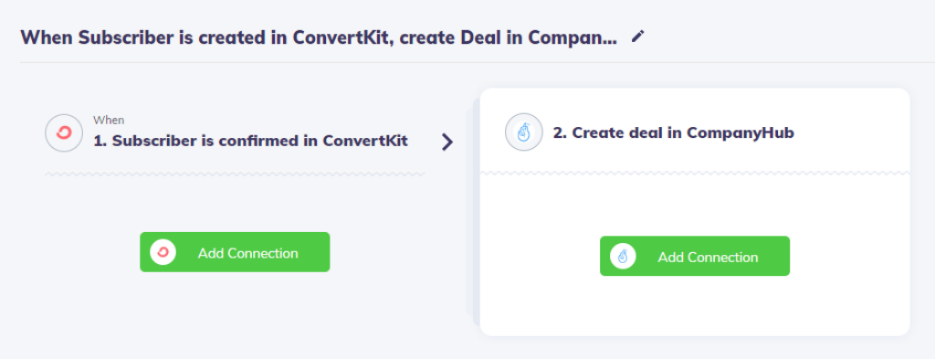Add a connection for CompanyHub
Image resolution: width=935 pixels, height=359 pixels.
point(695,257)
